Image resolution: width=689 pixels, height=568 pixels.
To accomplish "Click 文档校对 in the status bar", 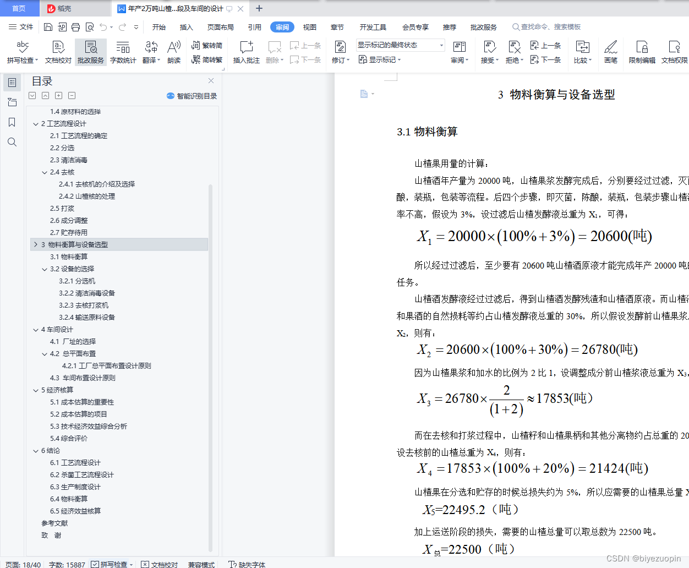I will [160, 564].
